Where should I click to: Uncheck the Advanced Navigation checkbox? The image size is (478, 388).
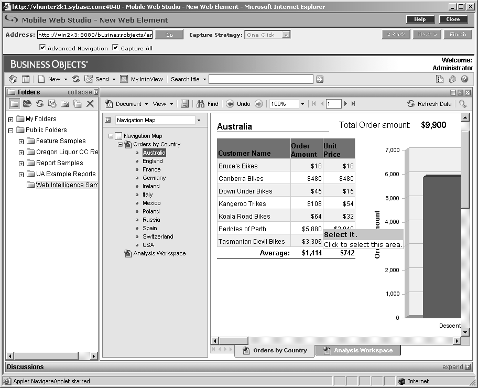[42, 47]
